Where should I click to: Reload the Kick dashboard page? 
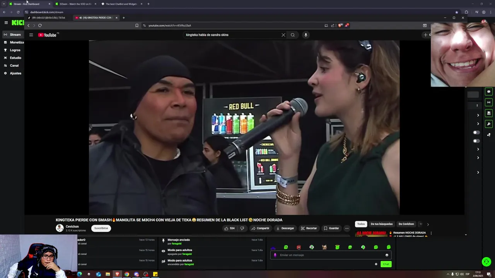18,12
